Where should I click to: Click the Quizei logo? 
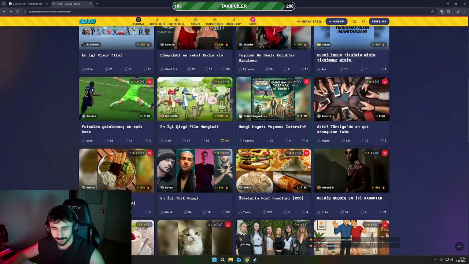coord(88,22)
